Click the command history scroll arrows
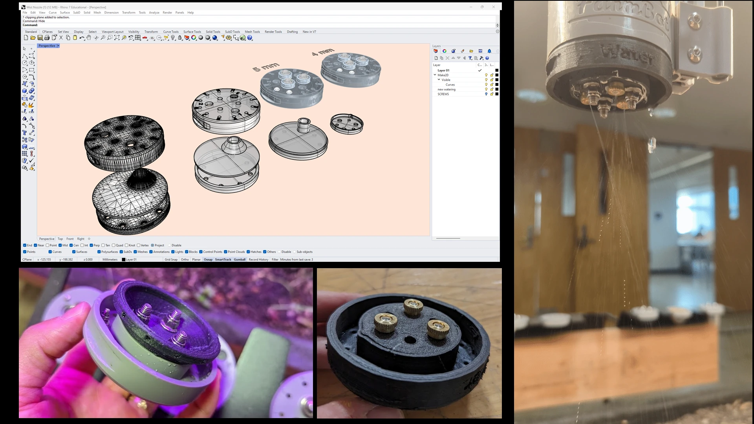The image size is (754, 424). 498,25
